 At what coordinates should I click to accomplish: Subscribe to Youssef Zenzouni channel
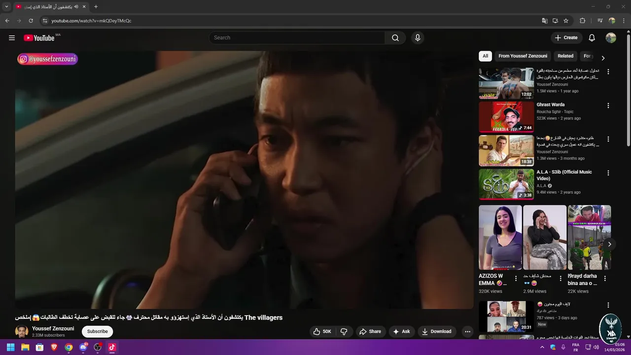tap(98, 331)
